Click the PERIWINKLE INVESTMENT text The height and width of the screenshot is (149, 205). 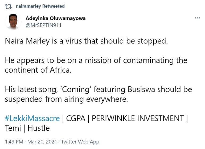(x=138, y=118)
